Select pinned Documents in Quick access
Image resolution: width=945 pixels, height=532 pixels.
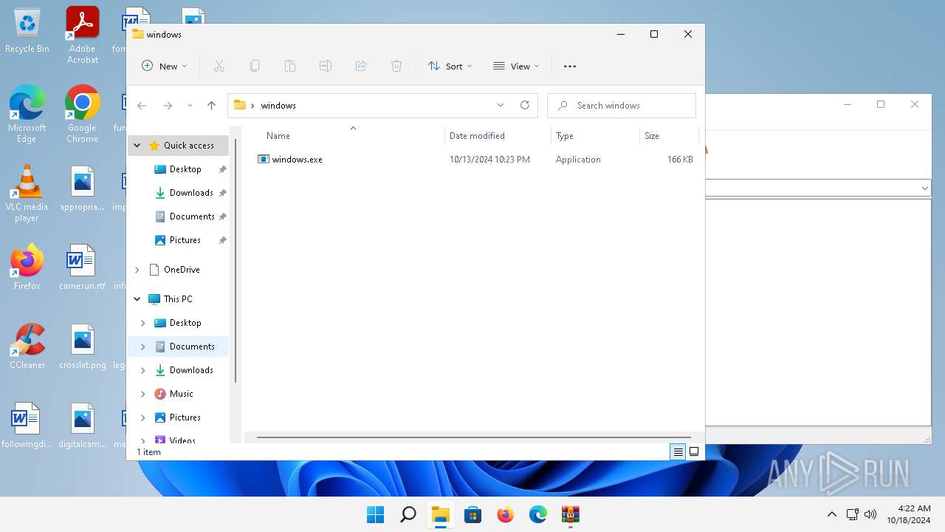click(192, 216)
